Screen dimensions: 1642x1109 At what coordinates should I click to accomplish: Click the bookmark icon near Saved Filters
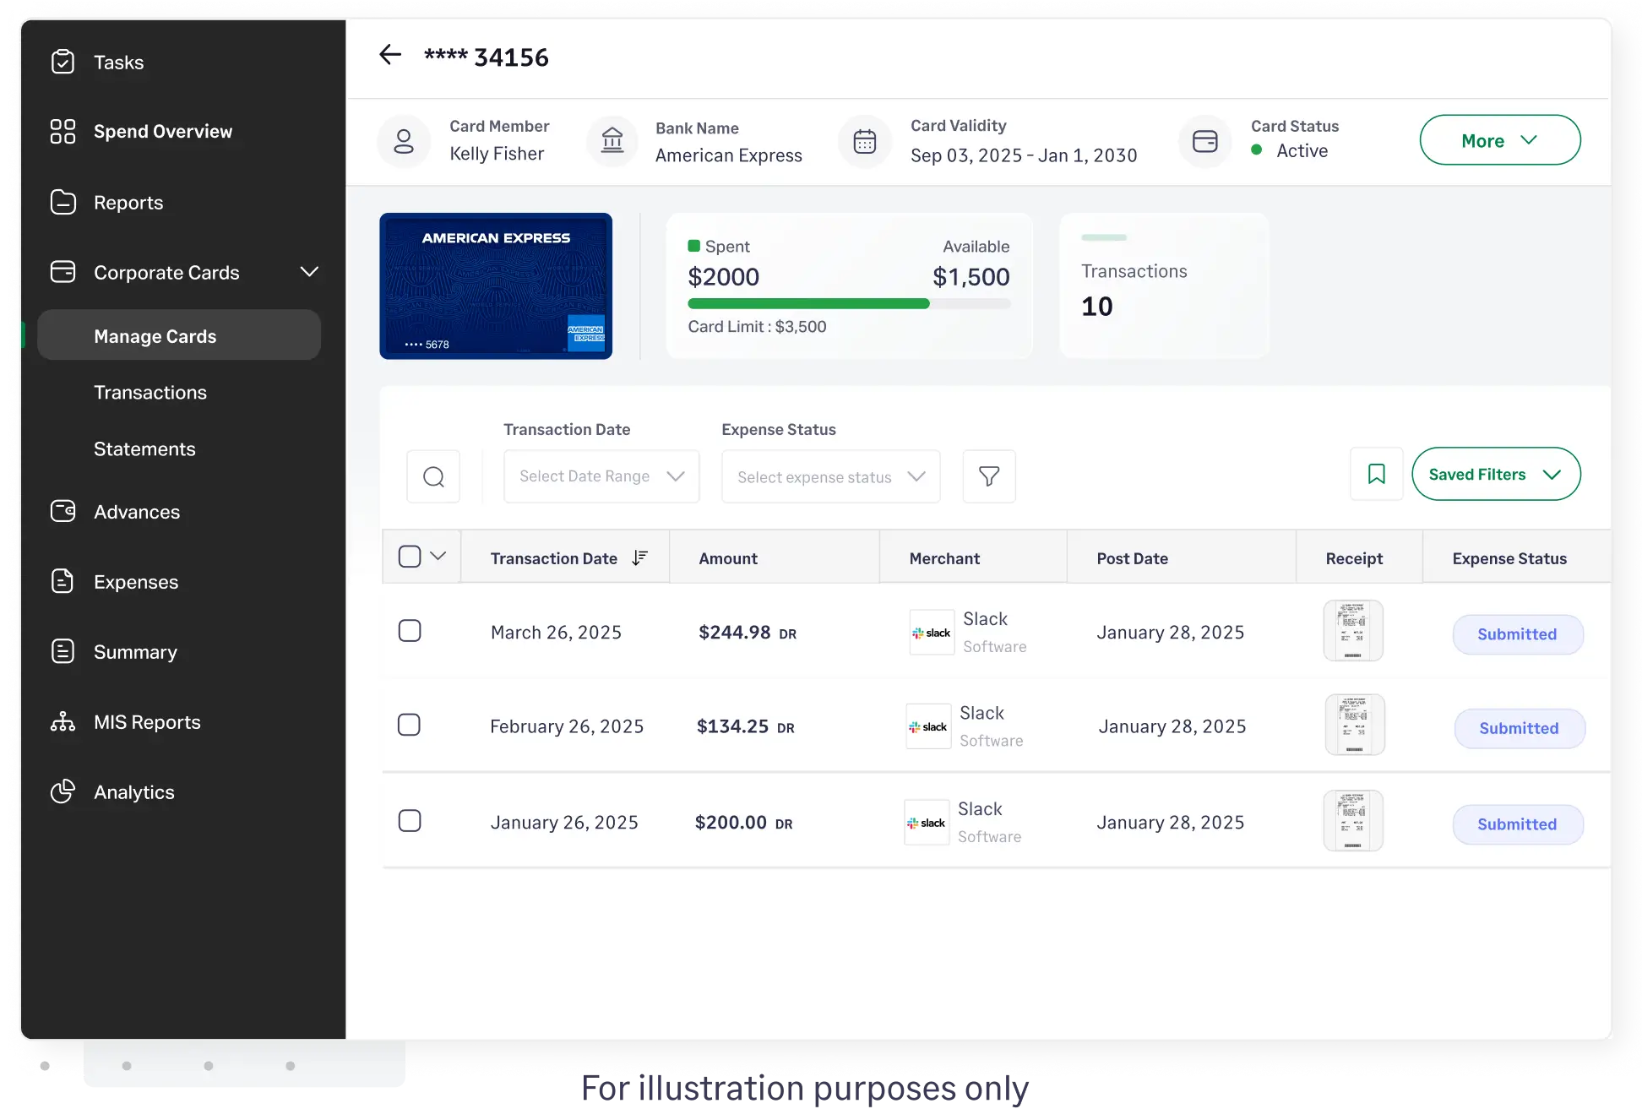coord(1376,474)
